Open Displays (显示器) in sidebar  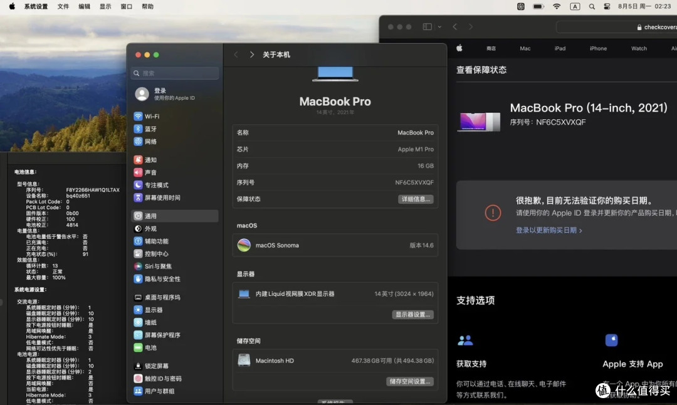click(175, 310)
